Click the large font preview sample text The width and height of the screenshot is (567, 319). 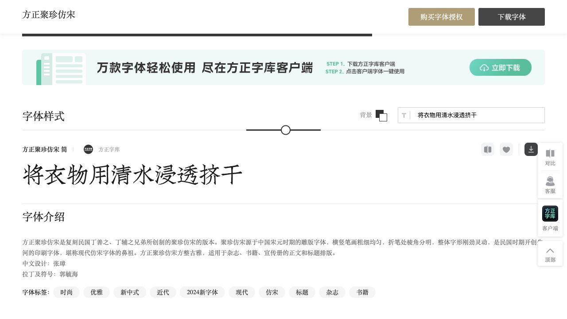pyautogui.click(x=132, y=175)
